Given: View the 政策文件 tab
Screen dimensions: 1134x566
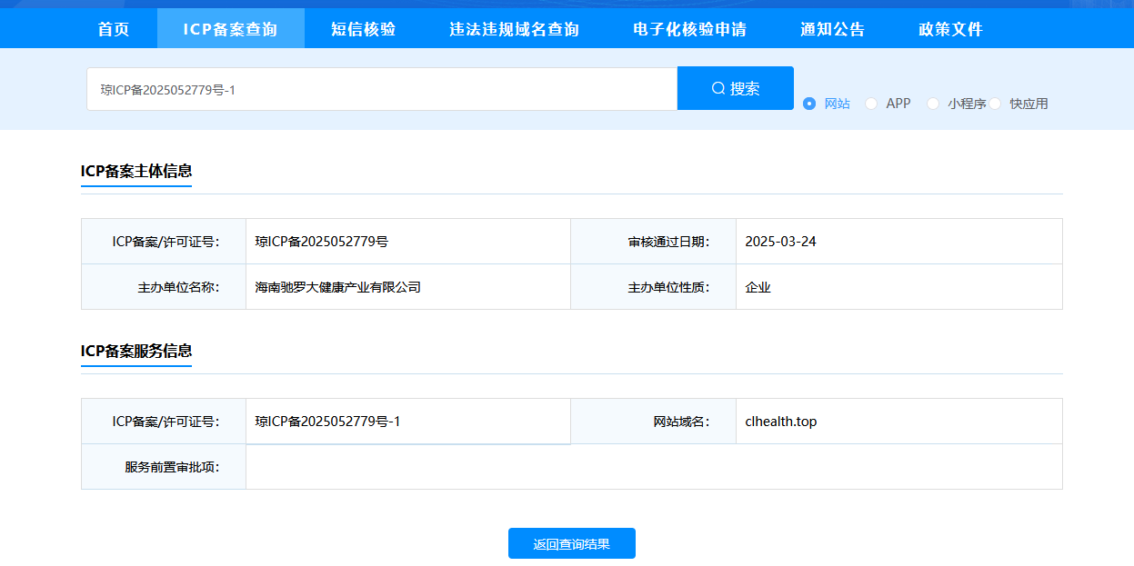Looking at the screenshot, I should [x=950, y=29].
